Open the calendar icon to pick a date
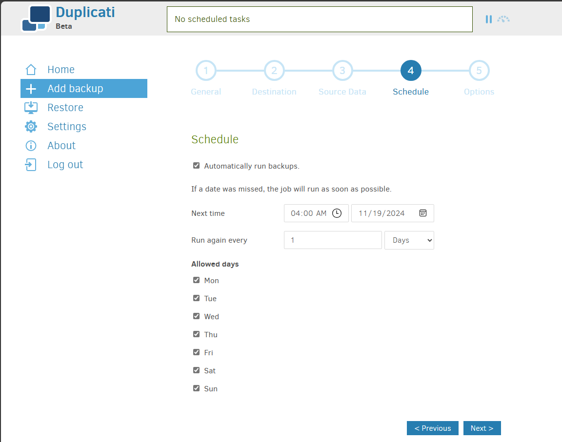Image resolution: width=562 pixels, height=442 pixels. point(422,213)
